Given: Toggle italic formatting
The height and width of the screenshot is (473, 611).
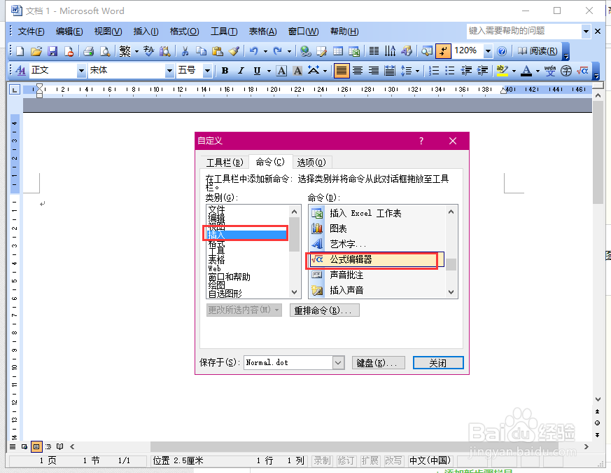Looking at the screenshot, I should coord(241,70).
